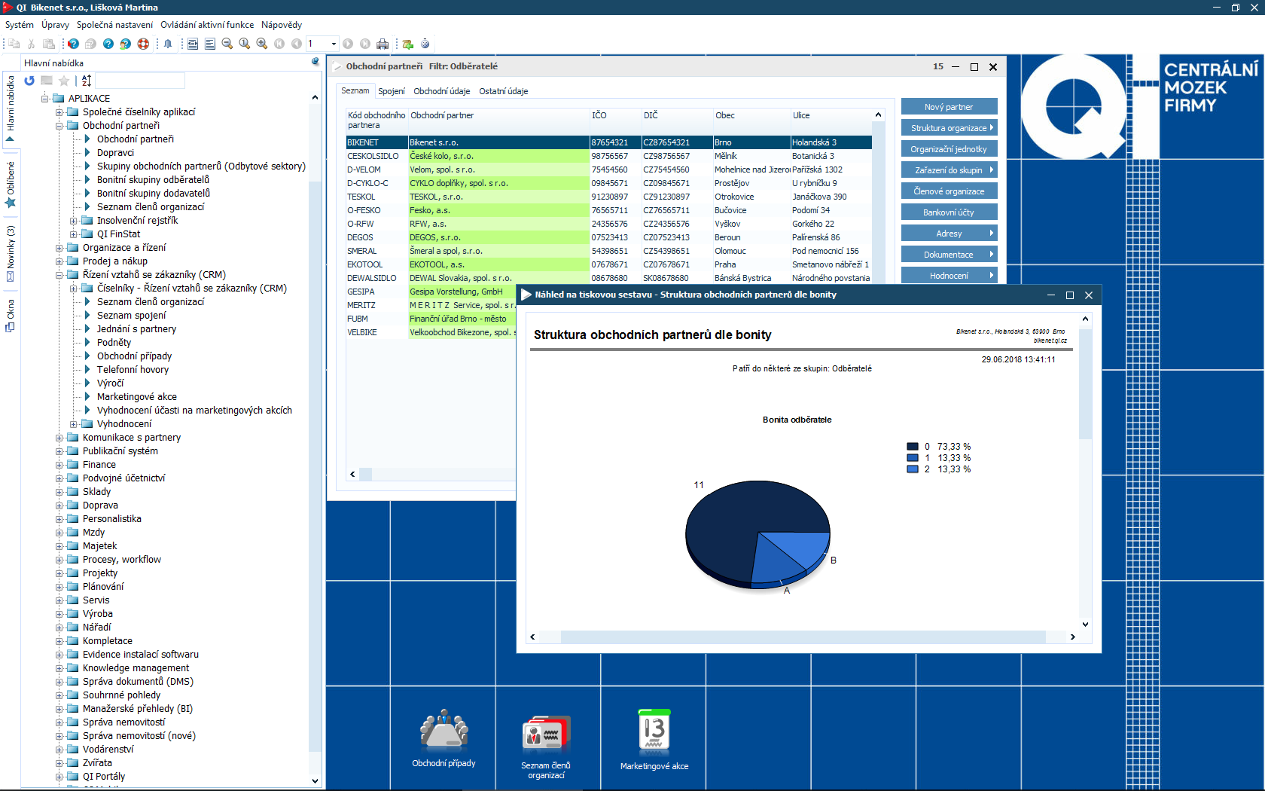Screen dimensions: 1265x791
Task: Open the Společná nastavení menu
Action: pos(114,25)
